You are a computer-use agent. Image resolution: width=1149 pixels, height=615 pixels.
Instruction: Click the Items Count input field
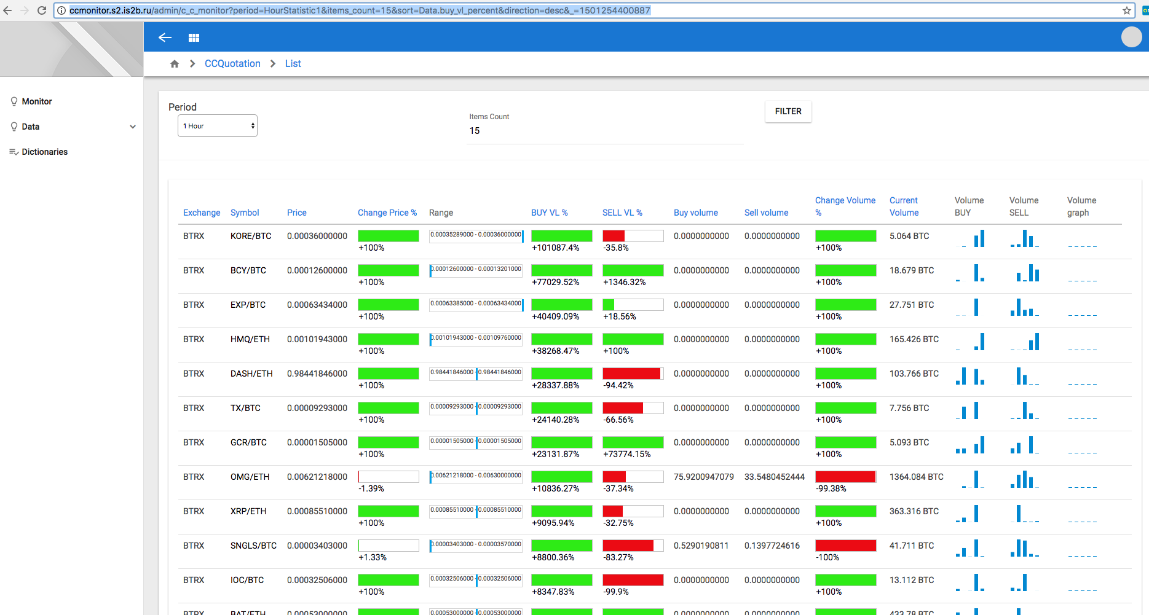coord(605,131)
